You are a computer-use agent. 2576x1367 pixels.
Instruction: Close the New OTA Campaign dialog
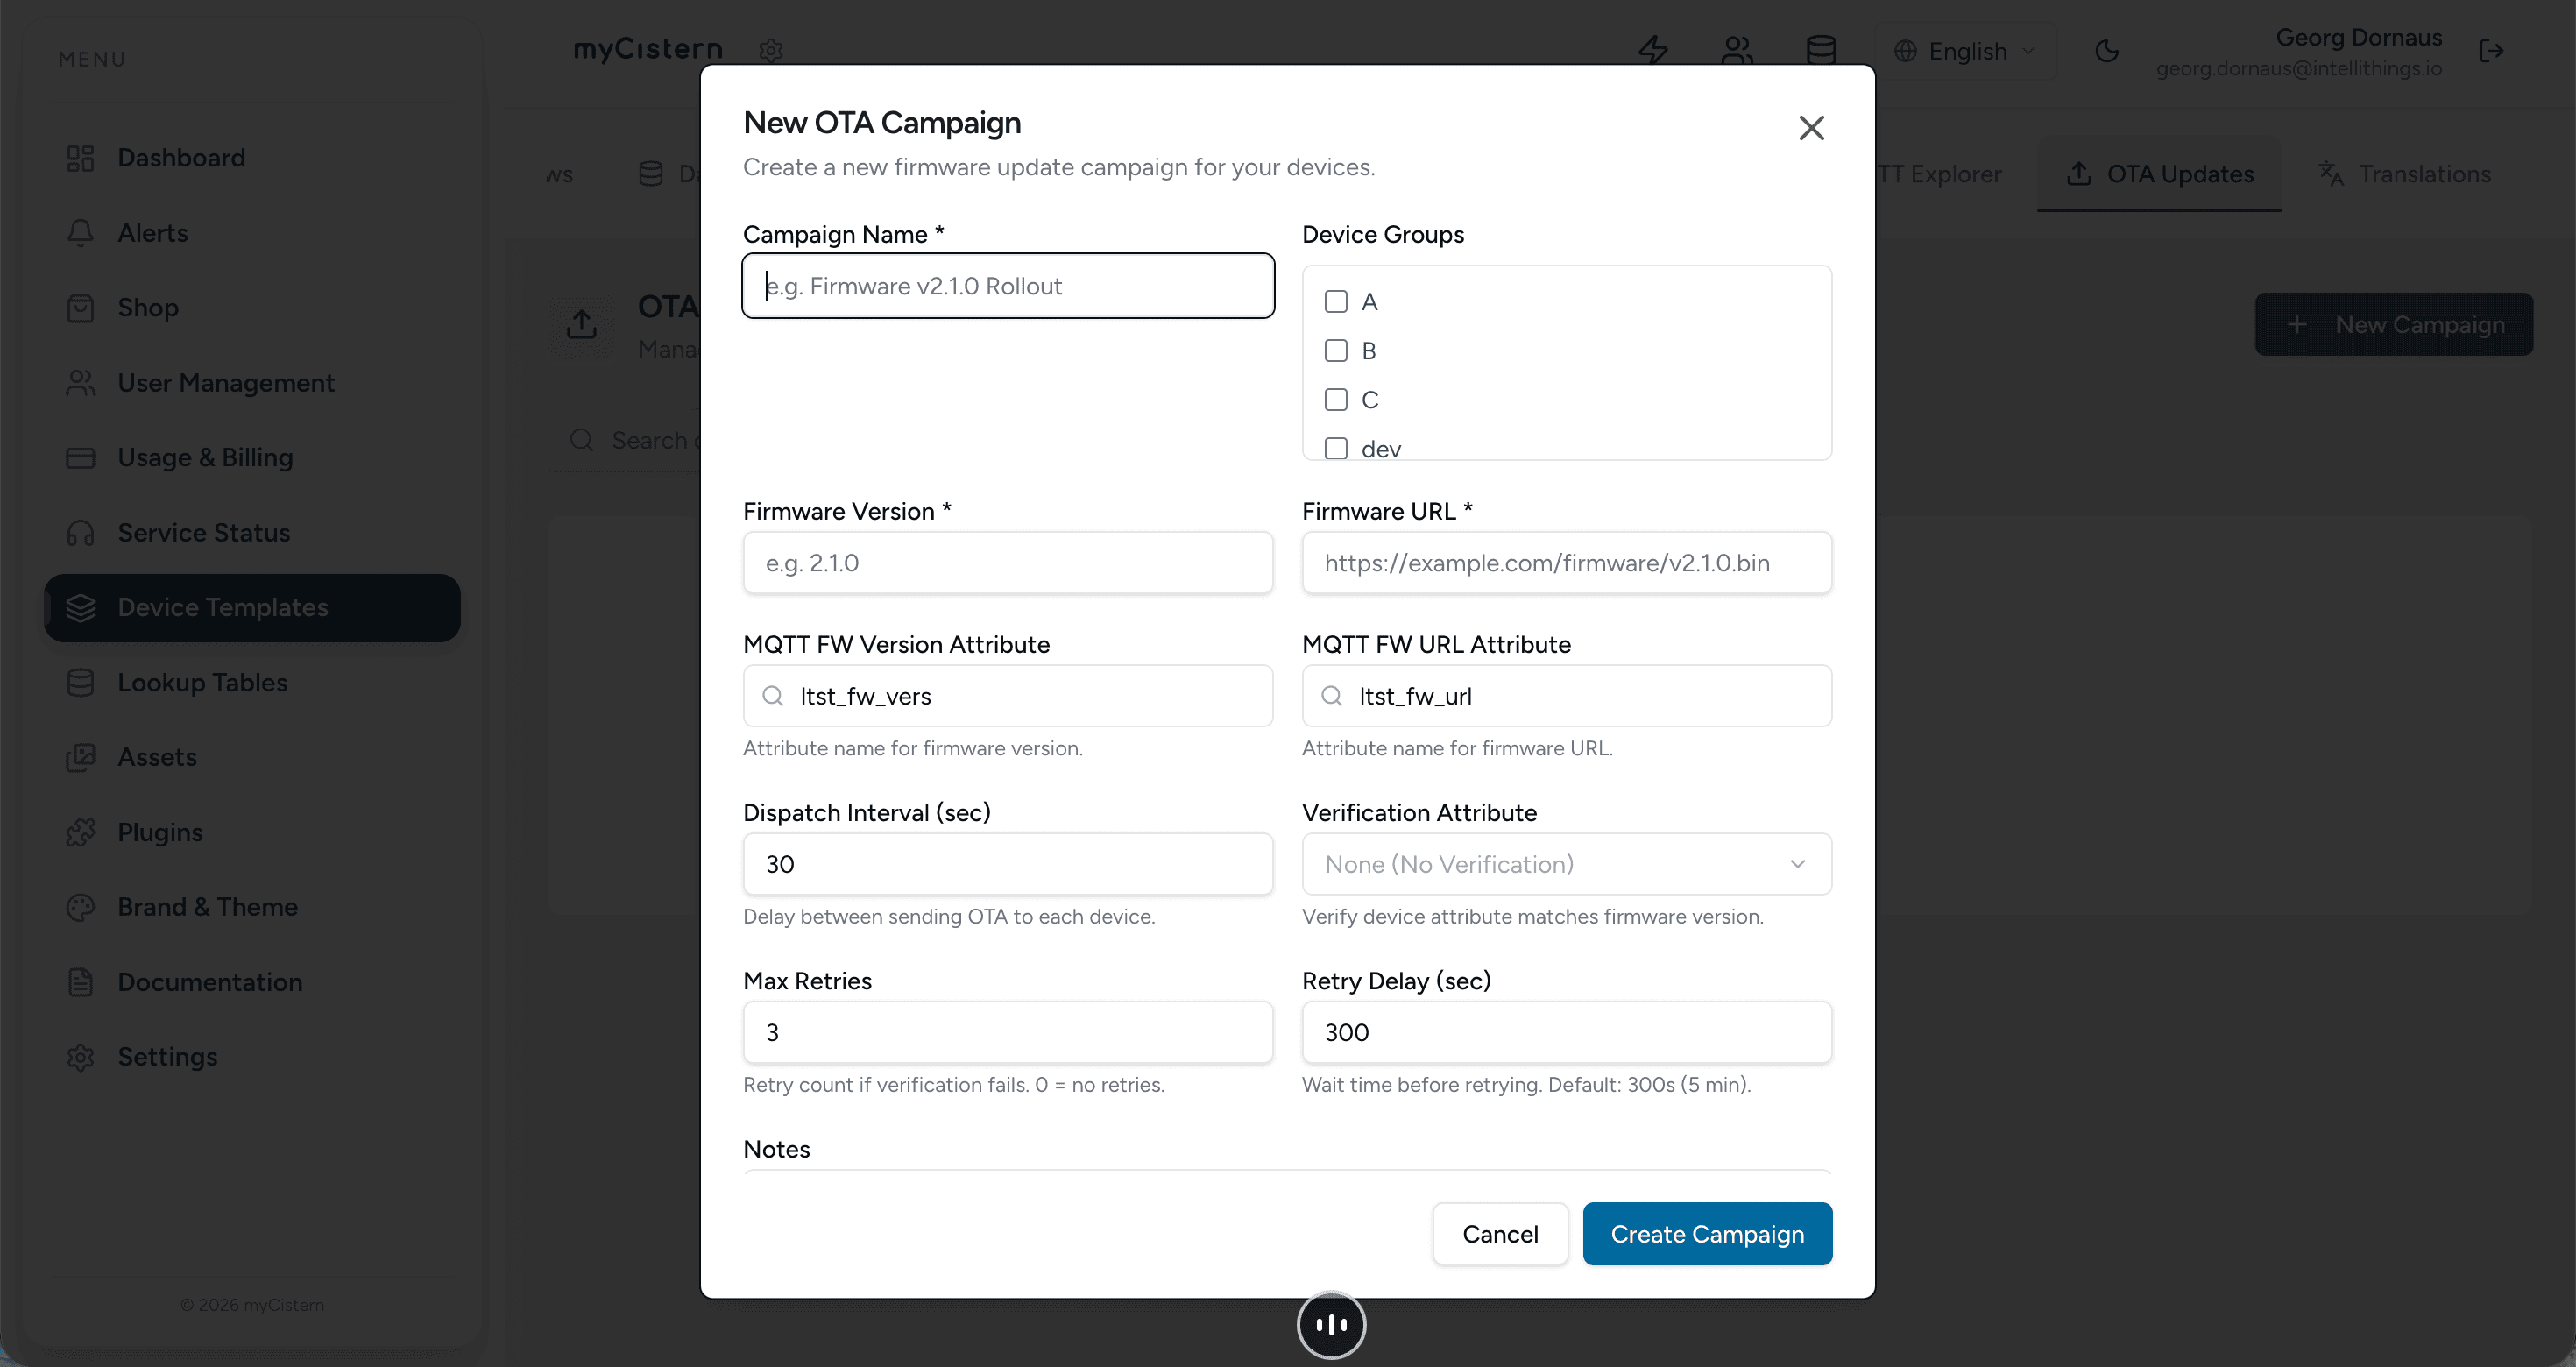click(1811, 128)
